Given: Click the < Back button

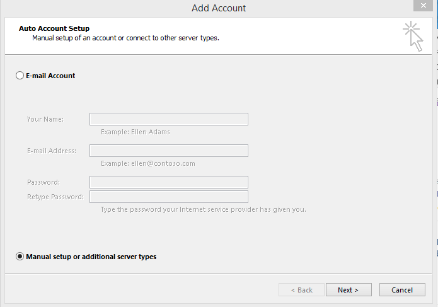Looking at the screenshot, I should click(302, 290).
